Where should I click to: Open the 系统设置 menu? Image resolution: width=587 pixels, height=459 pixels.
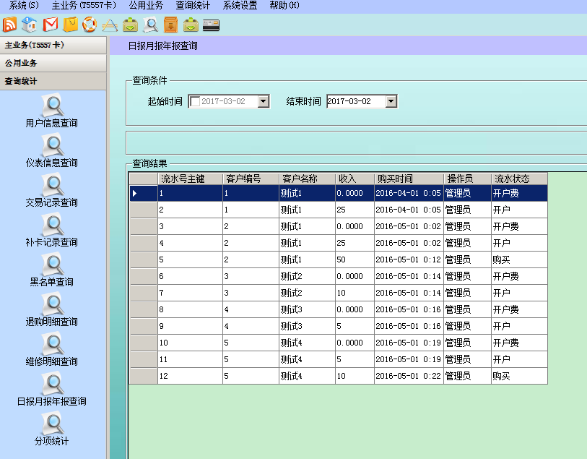(240, 5)
